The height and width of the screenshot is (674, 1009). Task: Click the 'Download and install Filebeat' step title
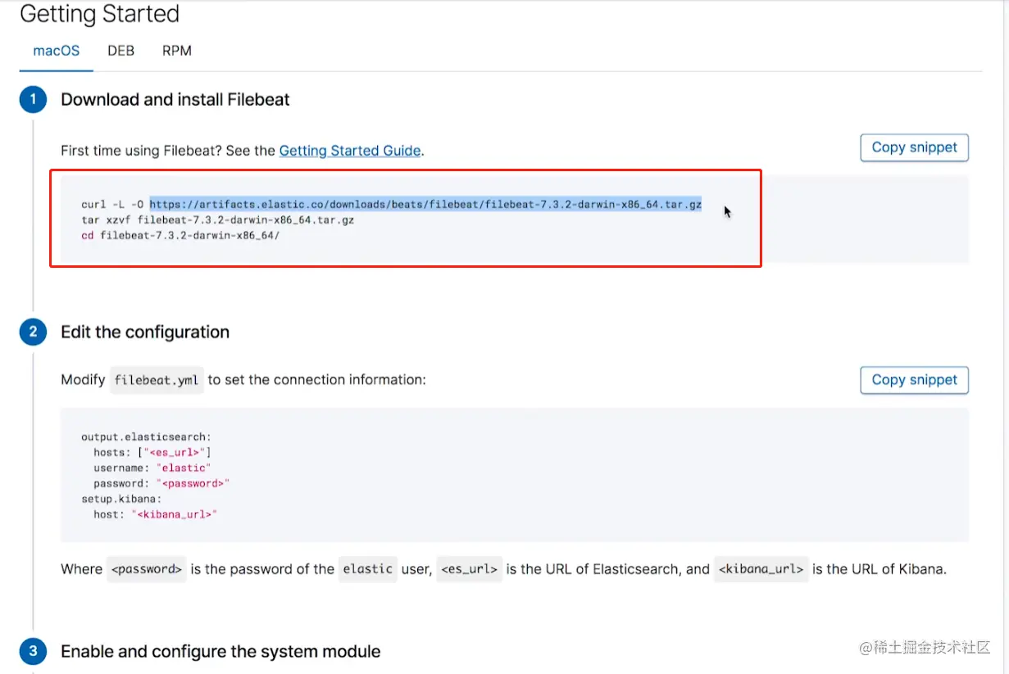pyautogui.click(x=175, y=100)
